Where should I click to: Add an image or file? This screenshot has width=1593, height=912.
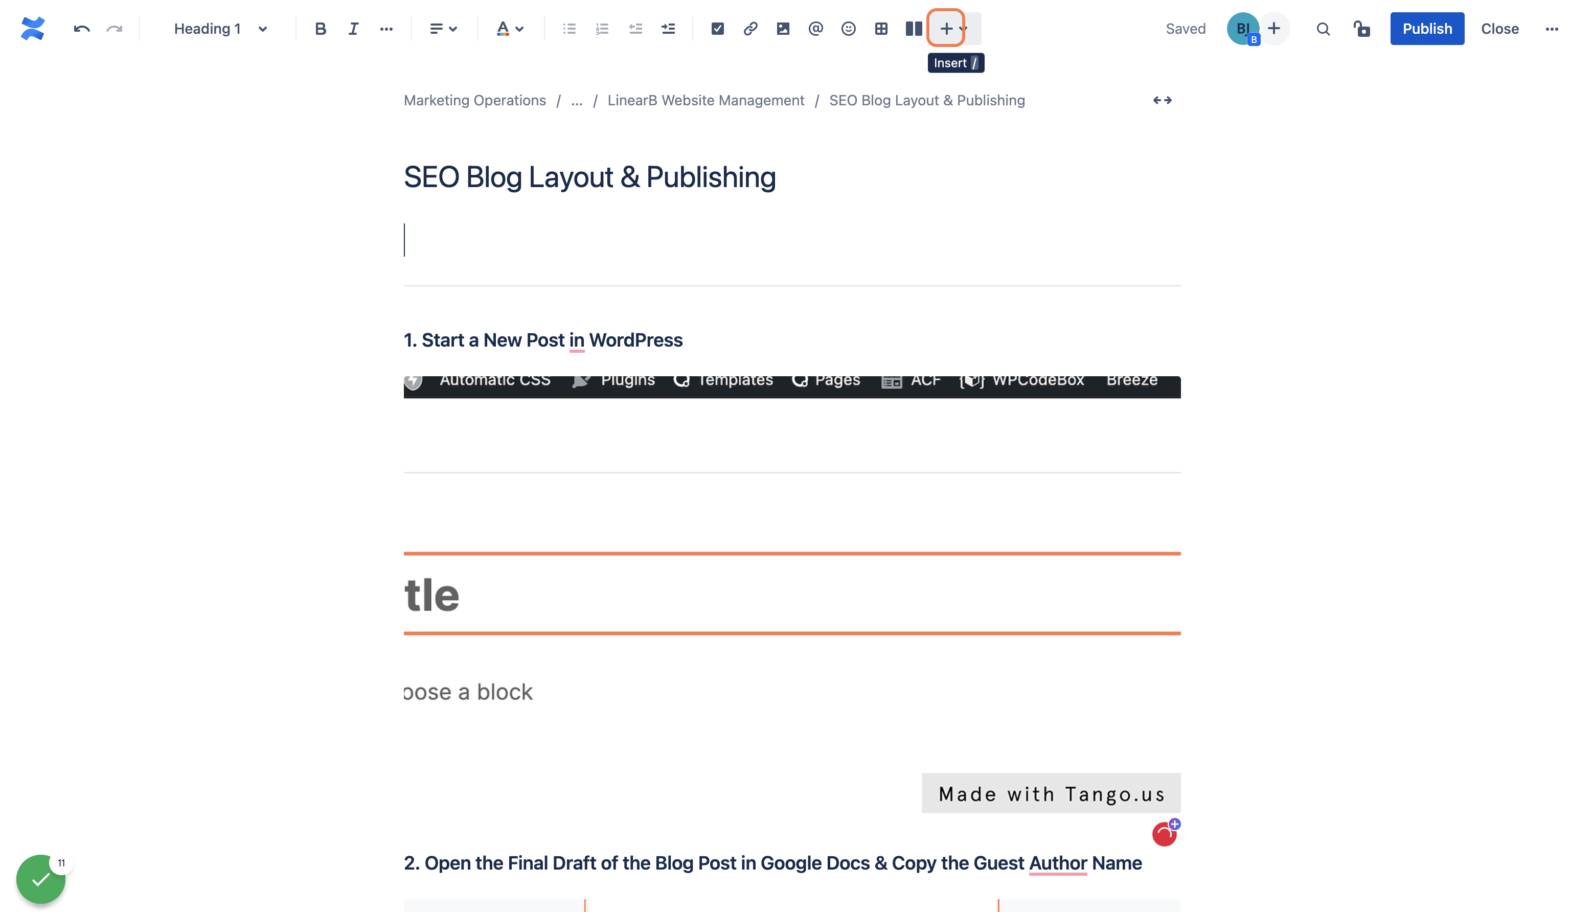783,29
